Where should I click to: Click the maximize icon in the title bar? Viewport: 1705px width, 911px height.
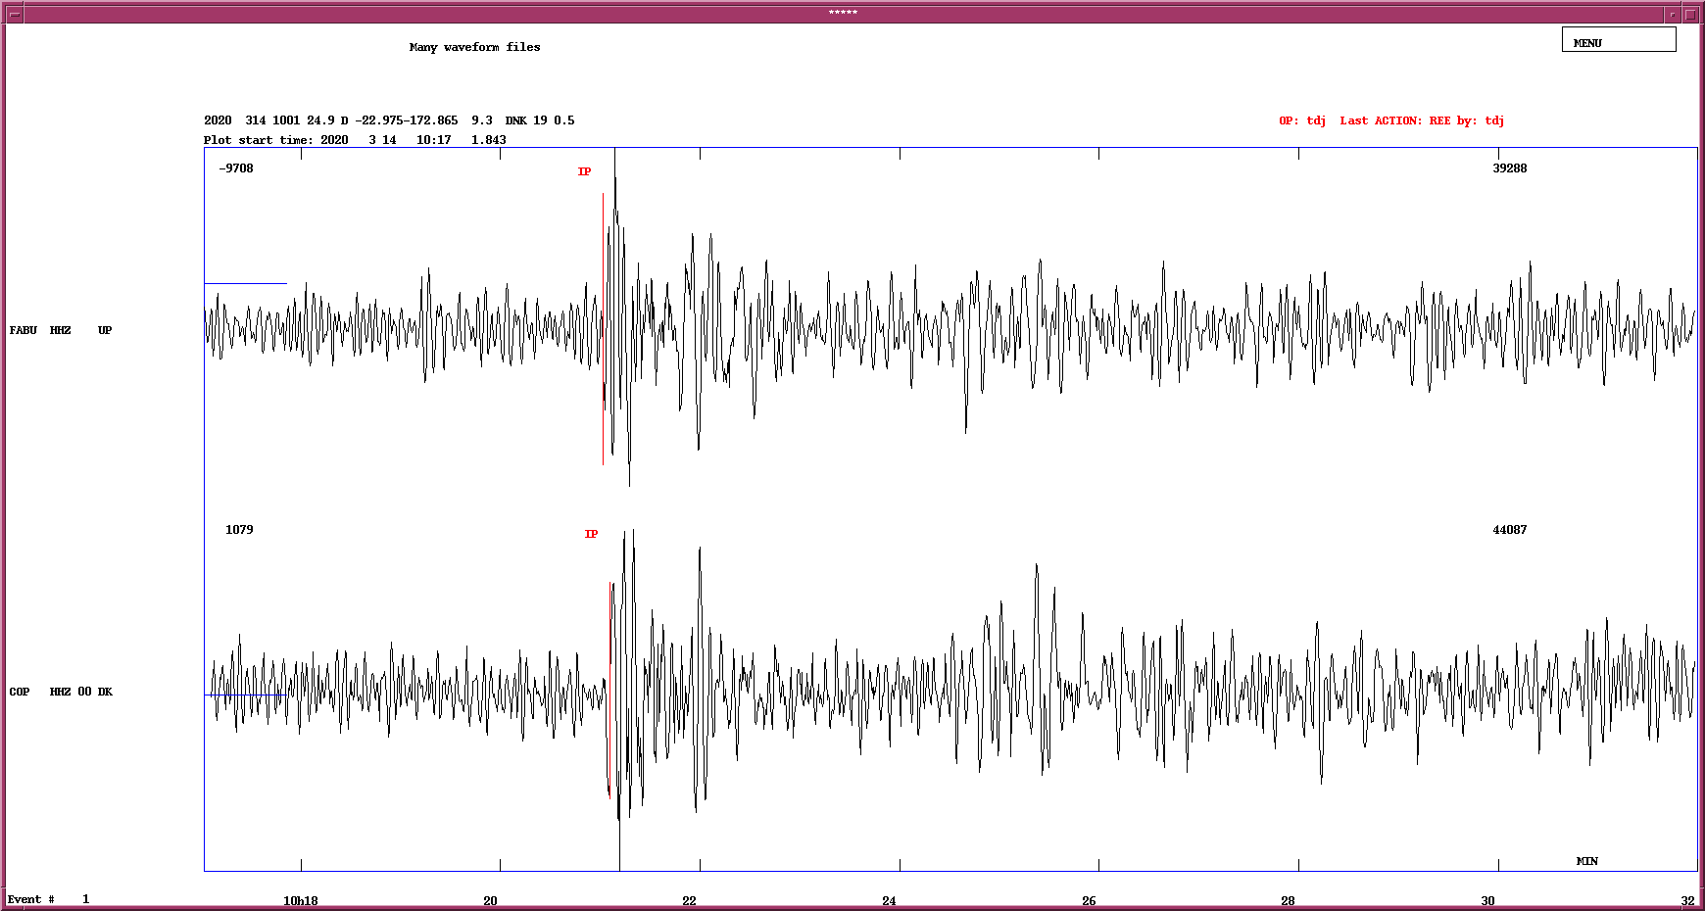coord(1688,13)
